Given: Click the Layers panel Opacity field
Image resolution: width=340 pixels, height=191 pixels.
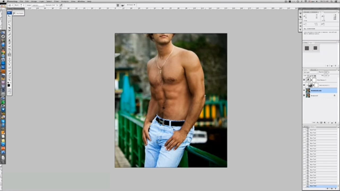Looking at the screenshot, I should pyautogui.click(x=326, y=72).
